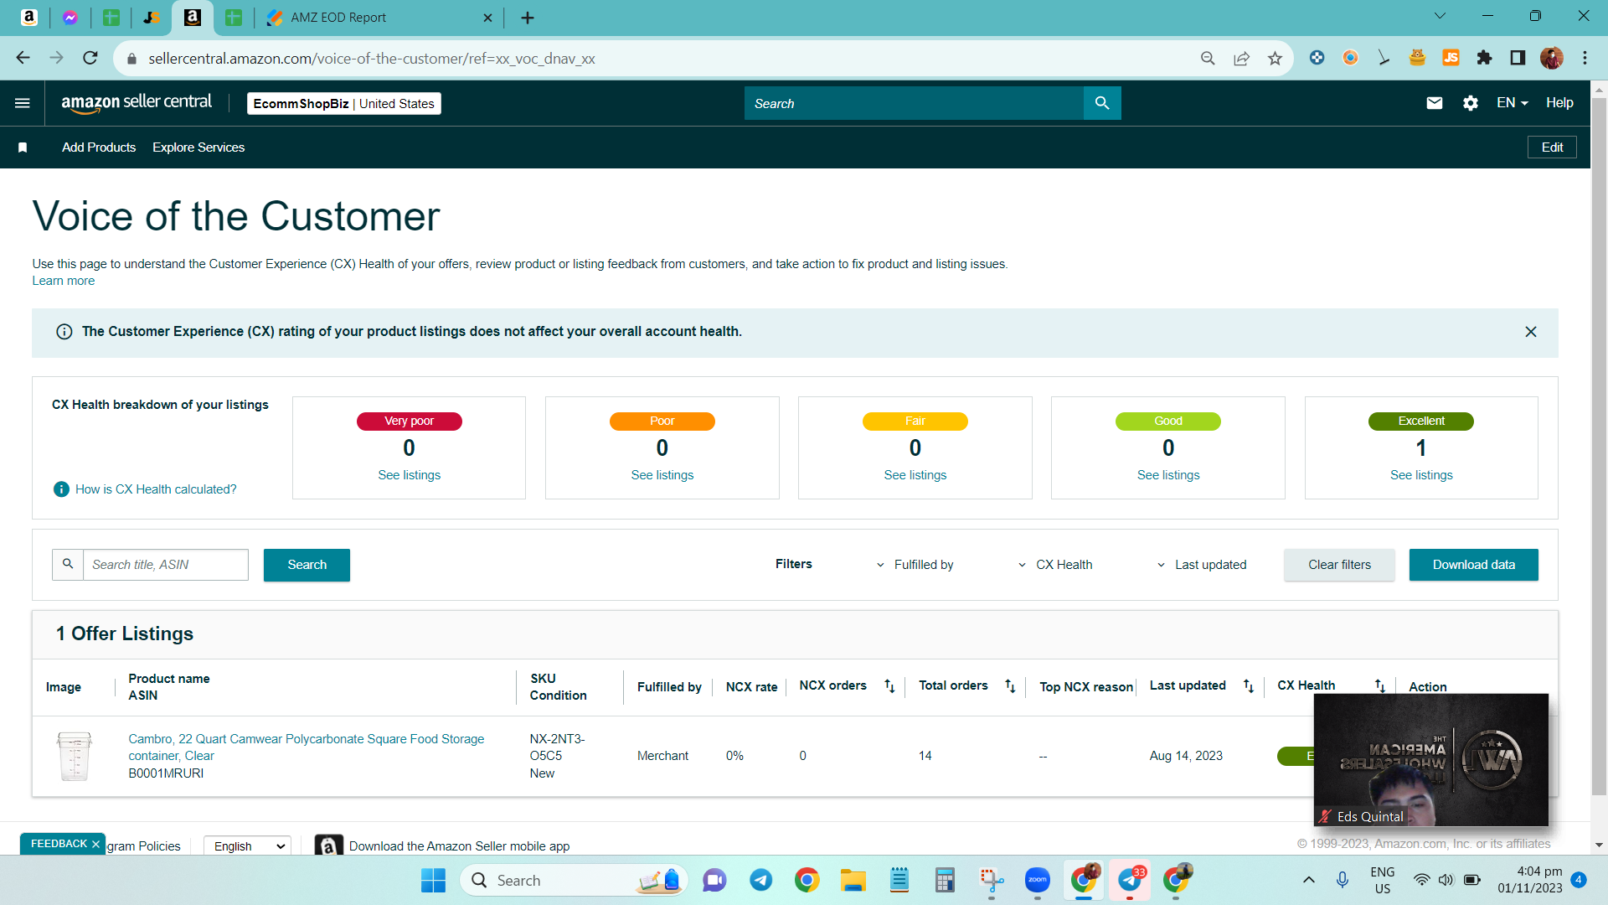See listings under Fair

915,475
